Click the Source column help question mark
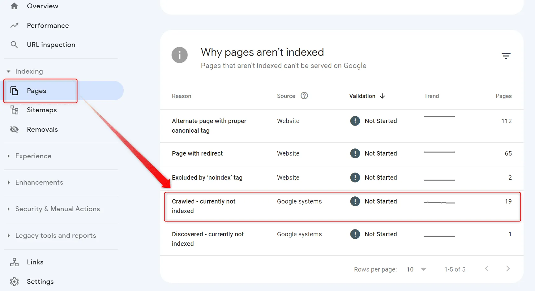Screen dimensions: 535x291 click(304, 96)
